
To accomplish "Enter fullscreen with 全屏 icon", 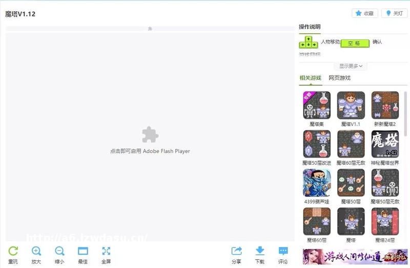I will [106, 251].
